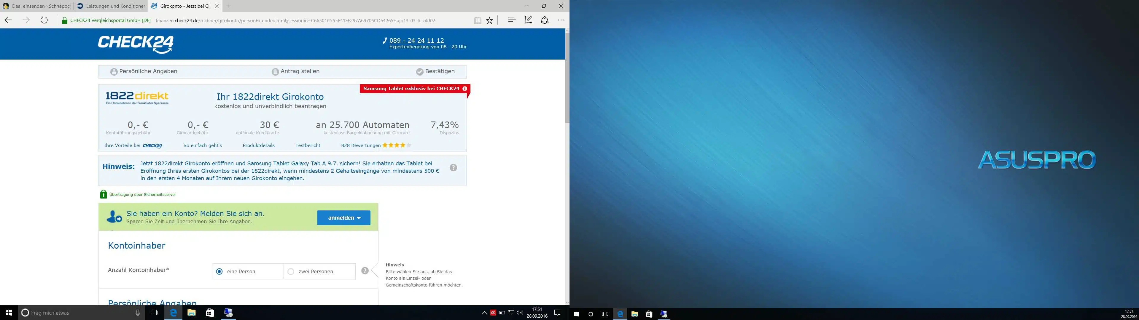Open Task View on left taskbar

tap(154, 313)
